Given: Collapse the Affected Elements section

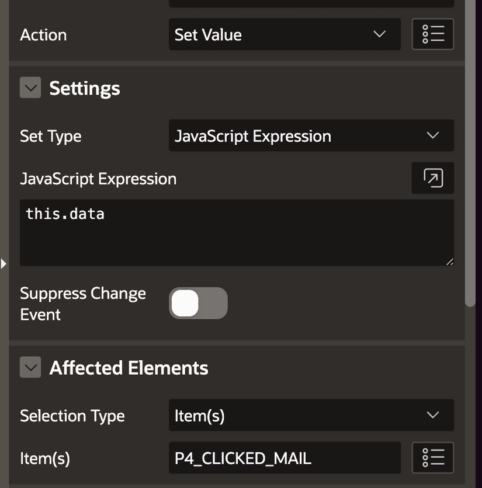Looking at the screenshot, I should click(x=30, y=367).
